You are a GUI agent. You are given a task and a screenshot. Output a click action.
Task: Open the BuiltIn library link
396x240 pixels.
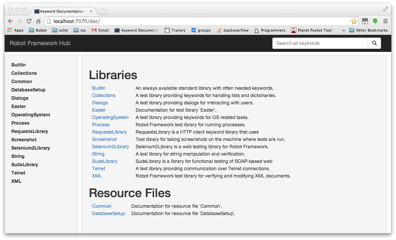click(98, 88)
